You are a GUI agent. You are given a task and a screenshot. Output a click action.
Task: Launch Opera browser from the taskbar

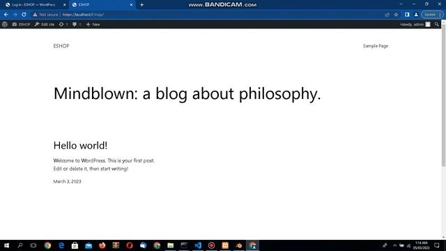130,245
